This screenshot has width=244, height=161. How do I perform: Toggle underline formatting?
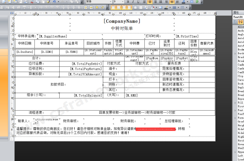pyautogui.click(x=138, y=2)
